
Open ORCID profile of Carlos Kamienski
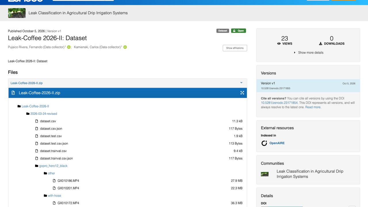coord(125,47)
